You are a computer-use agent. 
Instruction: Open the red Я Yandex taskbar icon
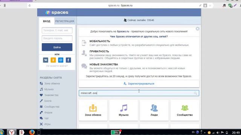[x=22, y=132]
